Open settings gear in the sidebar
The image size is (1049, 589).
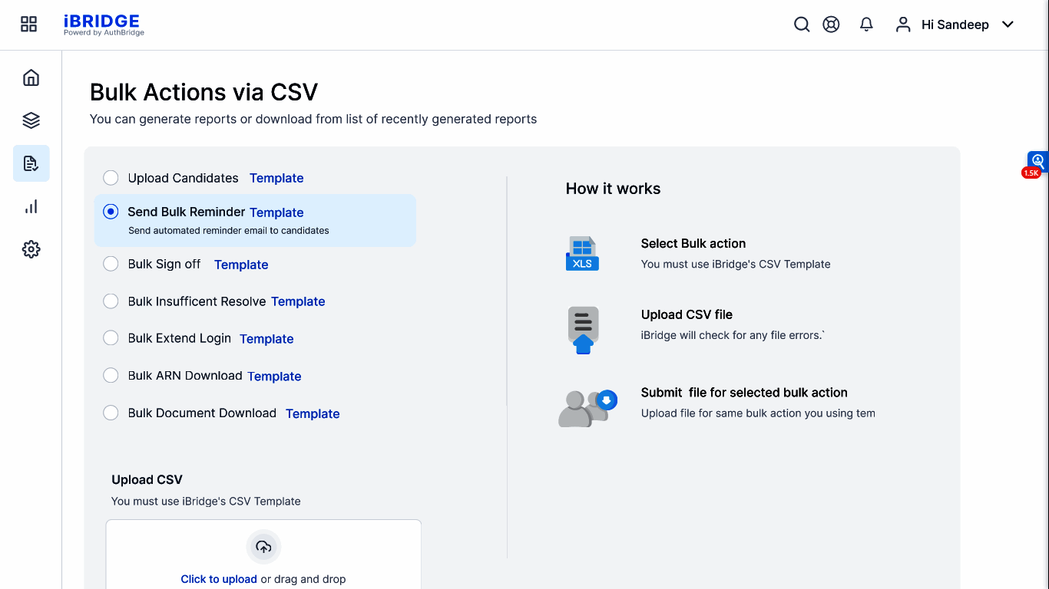[x=31, y=249]
